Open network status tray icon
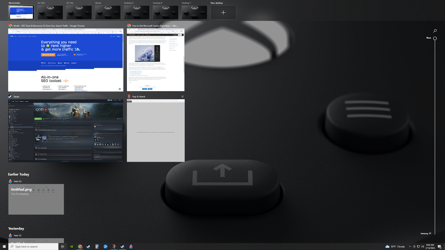 point(418,247)
